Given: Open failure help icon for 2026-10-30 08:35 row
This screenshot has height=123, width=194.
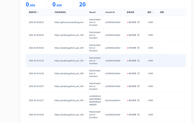Looking at the screenshot, I should coord(138,22).
